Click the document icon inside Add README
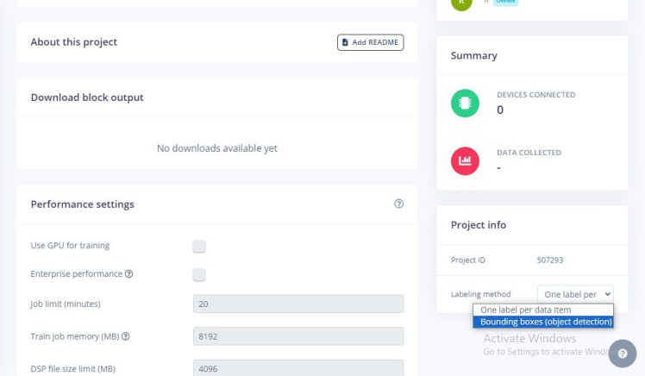 [x=346, y=42]
